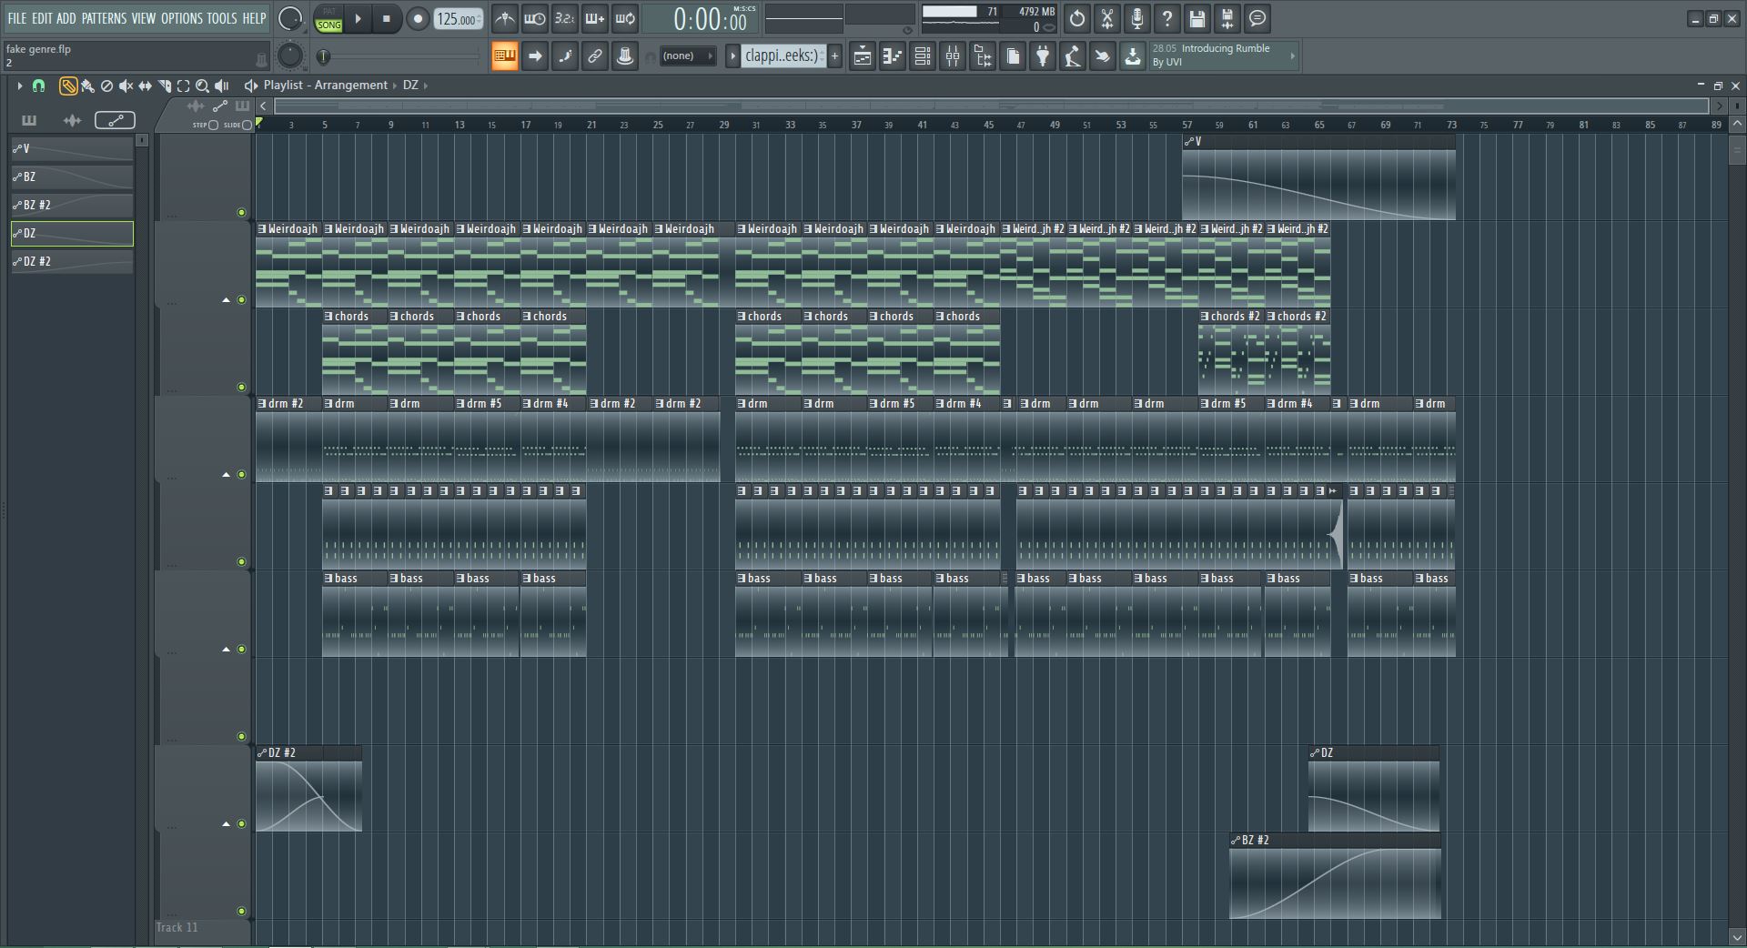This screenshot has width=1747, height=948.
Task: Toggle loop recording button
Action: coord(624,18)
